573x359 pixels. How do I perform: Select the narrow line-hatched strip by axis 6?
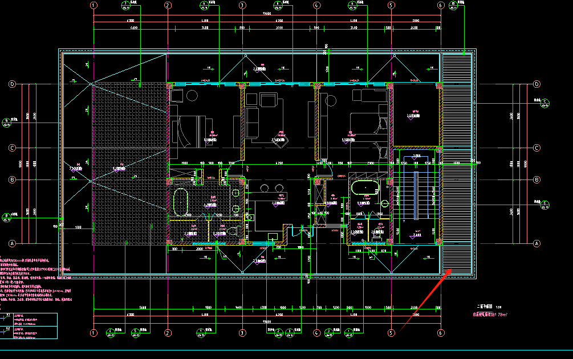coord(457,164)
